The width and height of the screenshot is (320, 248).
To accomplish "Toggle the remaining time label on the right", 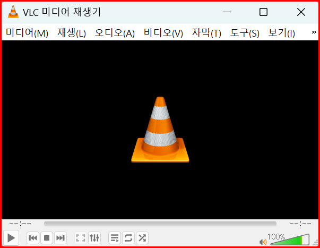I will [x=300, y=224].
